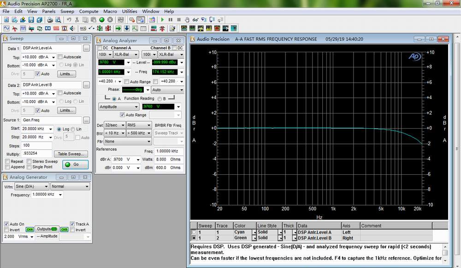Click the Print toolbar icon
The width and height of the screenshot is (461, 268).
[x=50, y=20]
